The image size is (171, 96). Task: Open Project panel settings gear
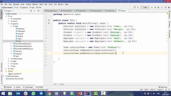coord(38,11)
